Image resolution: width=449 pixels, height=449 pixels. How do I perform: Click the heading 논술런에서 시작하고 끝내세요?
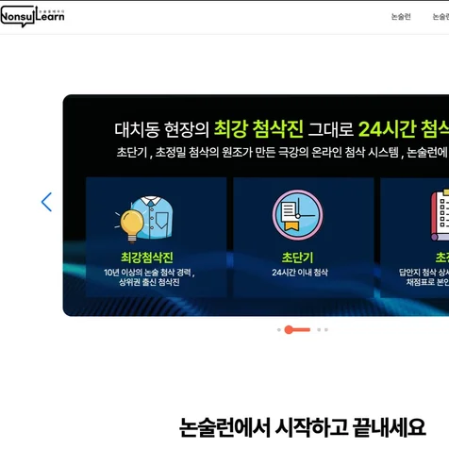pos(302,427)
